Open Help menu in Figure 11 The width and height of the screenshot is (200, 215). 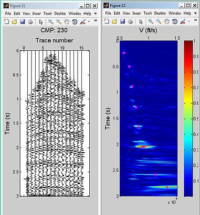[87, 14]
